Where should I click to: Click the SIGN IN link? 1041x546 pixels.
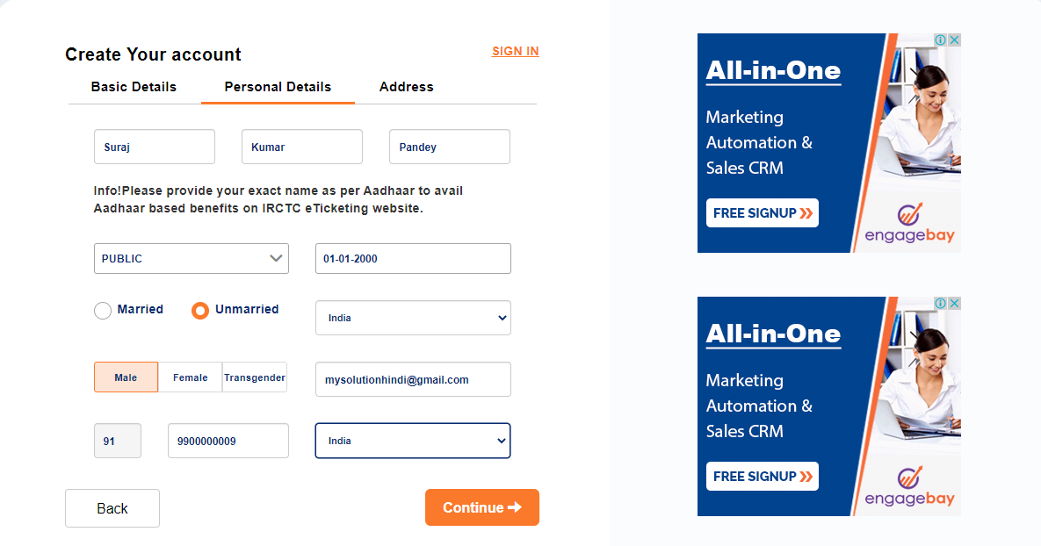[x=516, y=52]
